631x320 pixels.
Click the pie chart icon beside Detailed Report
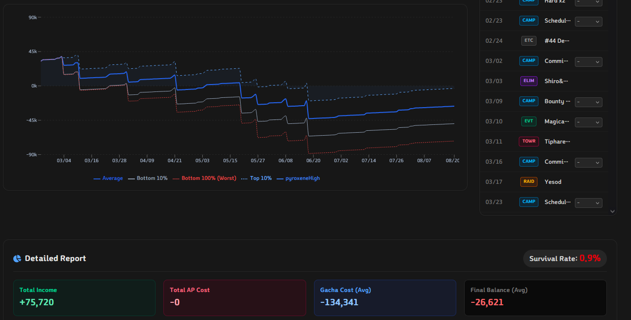click(17, 259)
